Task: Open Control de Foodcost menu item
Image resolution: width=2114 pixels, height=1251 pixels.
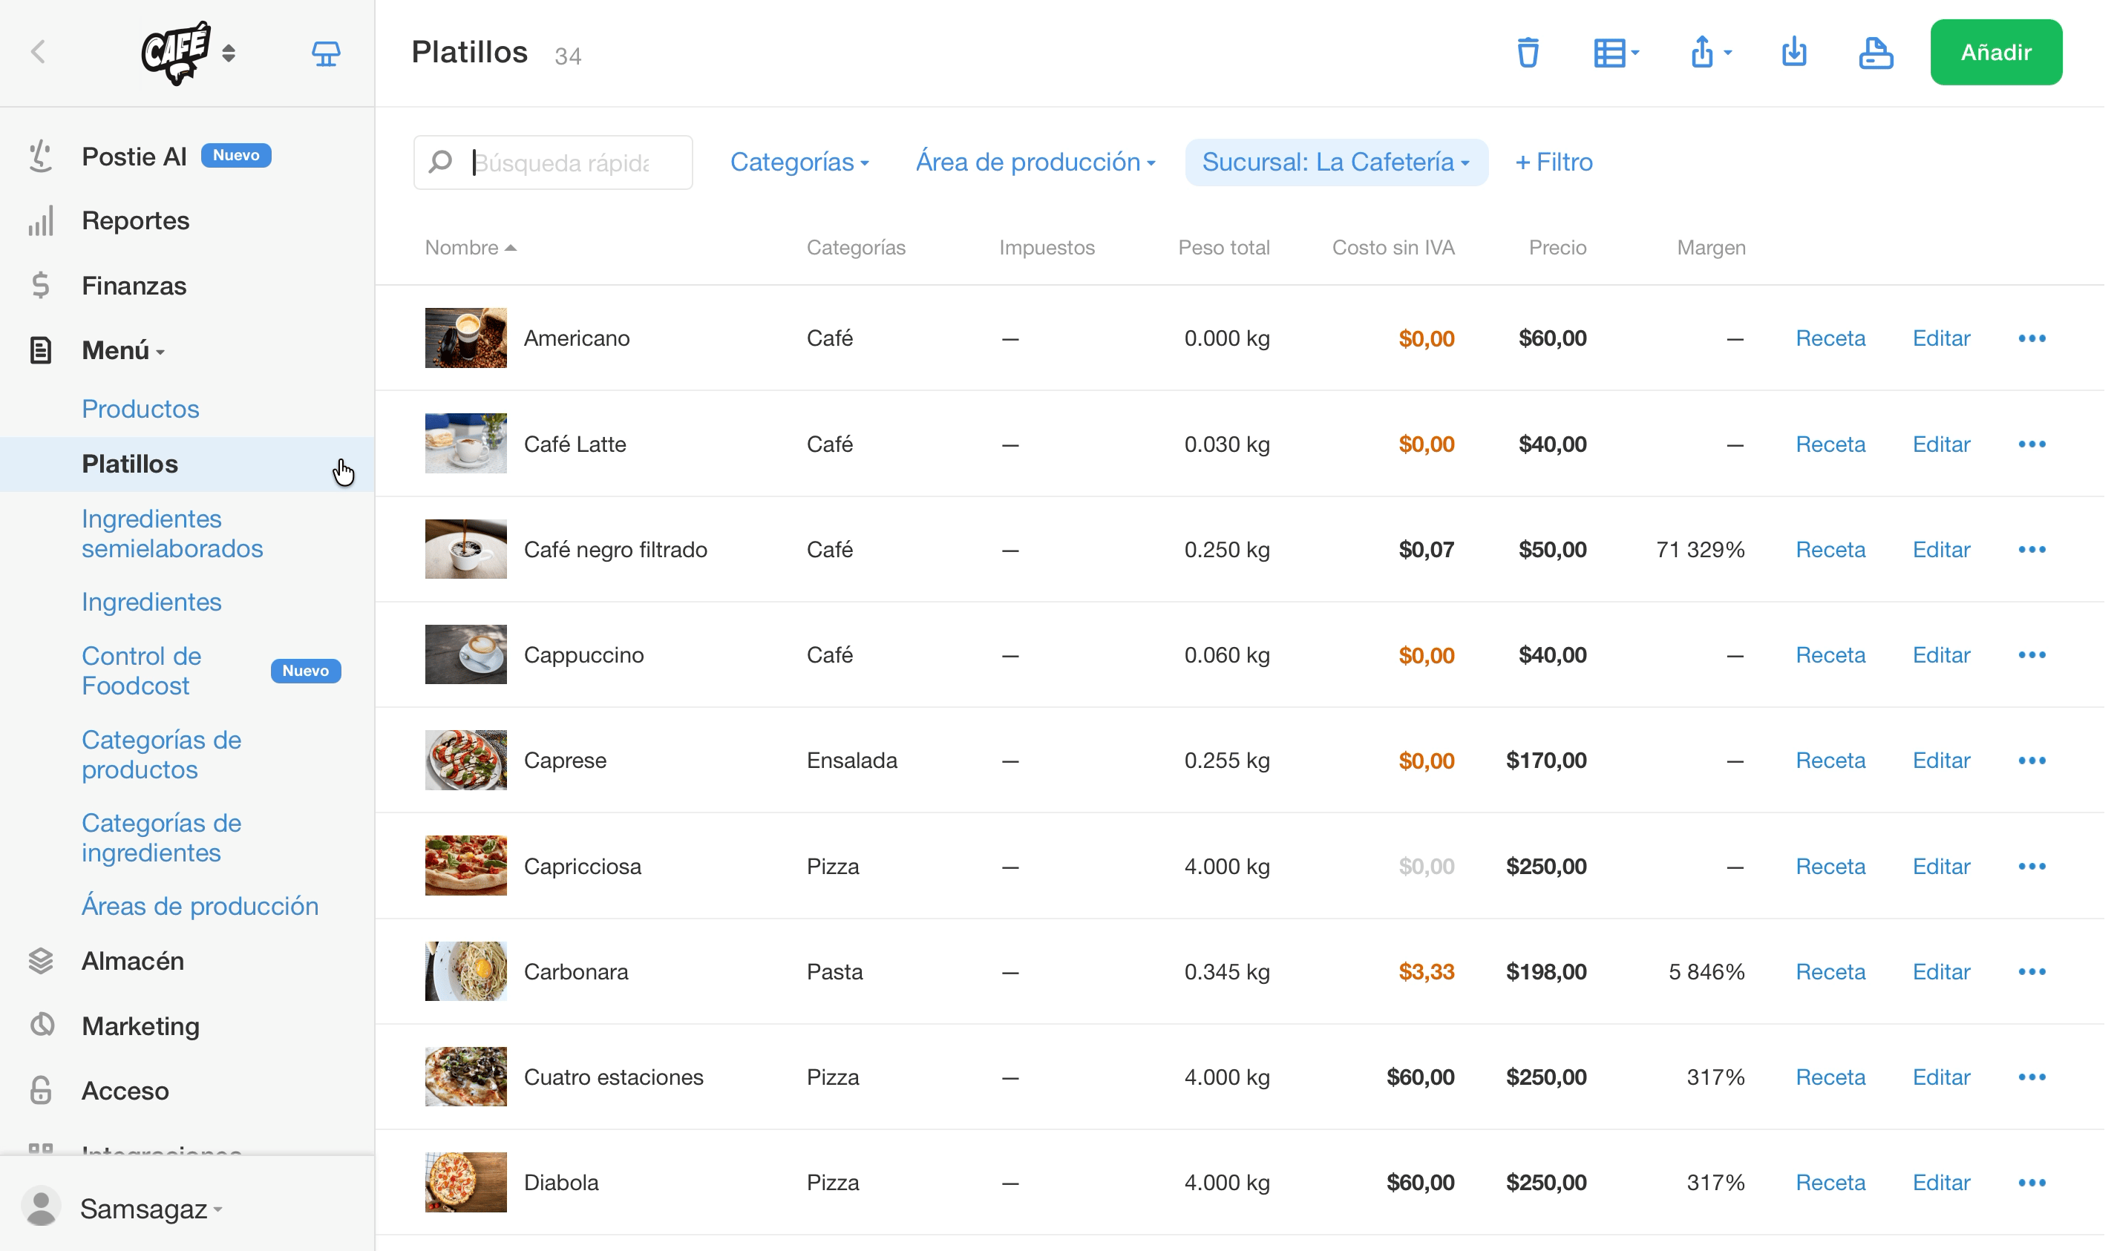Action: point(142,671)
